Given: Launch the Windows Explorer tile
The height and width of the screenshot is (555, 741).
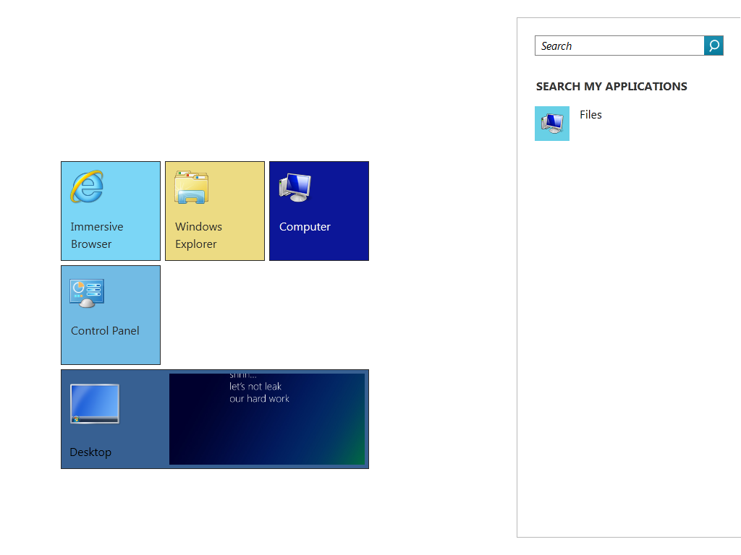Looking at the screenshot, I should 215,211.
